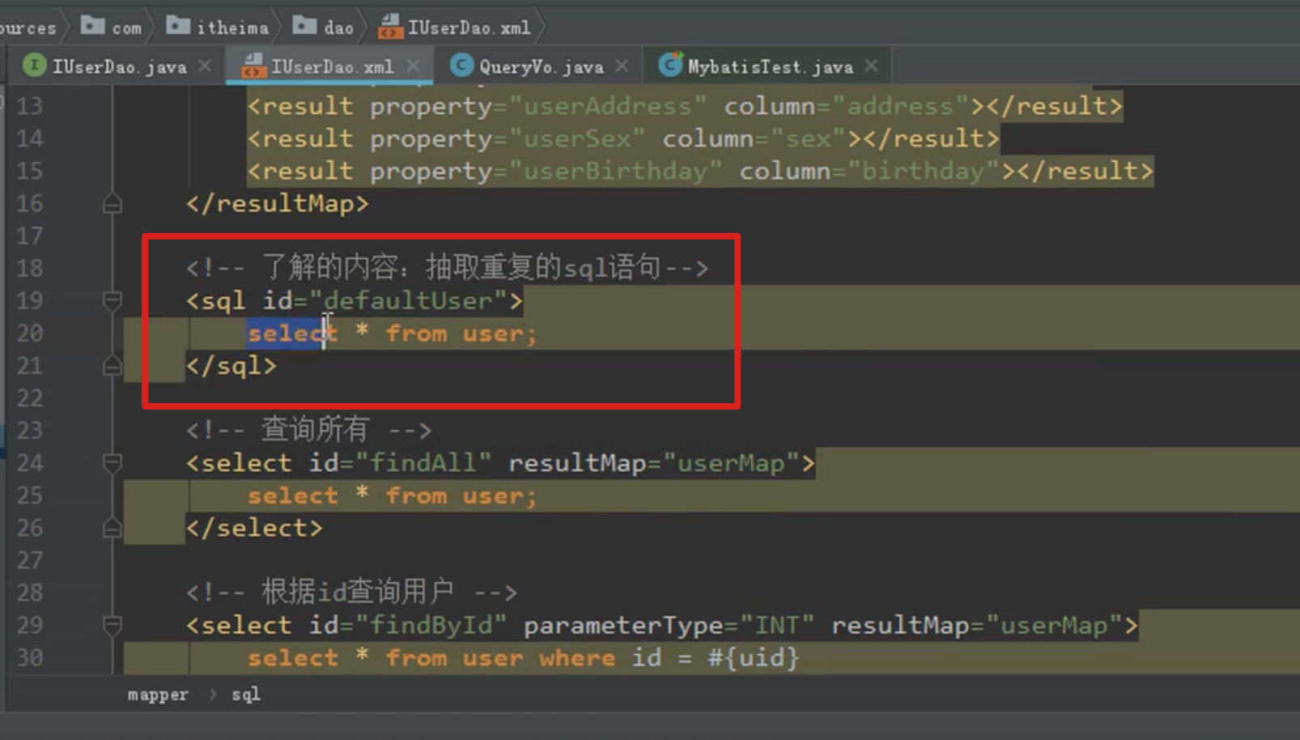The image size is (1300, 740).
Task: Click line number 20 in the gutter
Action: click(30, 333)
